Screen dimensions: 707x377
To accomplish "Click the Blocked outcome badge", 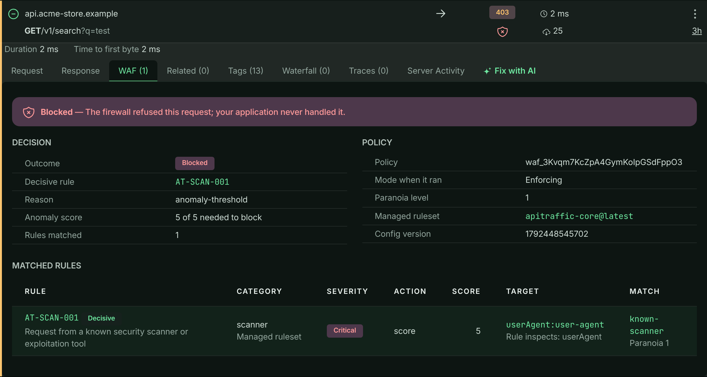I will (x=195, y=163).
